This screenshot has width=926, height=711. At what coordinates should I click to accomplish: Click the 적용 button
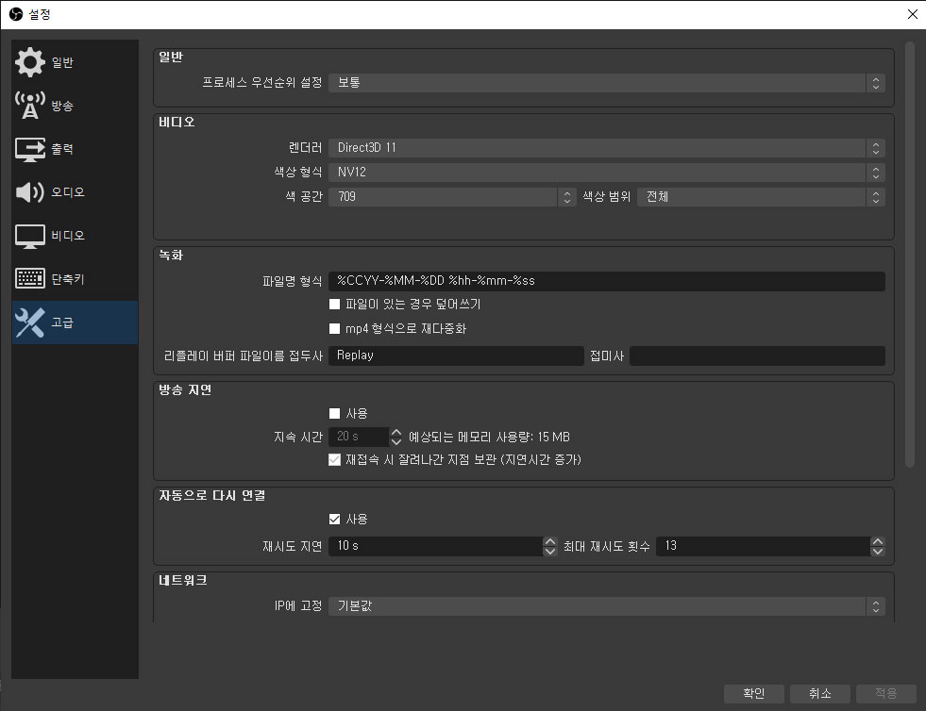click(885, 693)
